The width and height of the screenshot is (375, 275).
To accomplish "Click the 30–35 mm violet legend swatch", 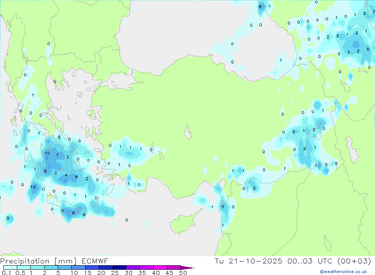I will (x=133, y=267).
